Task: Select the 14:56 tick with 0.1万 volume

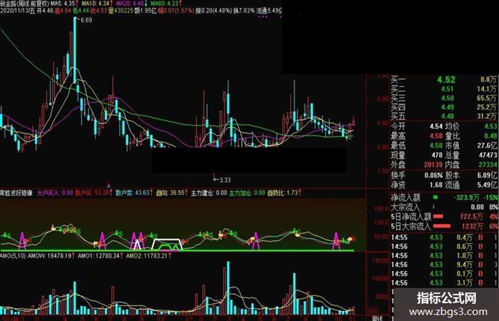Action: point(444,274)
